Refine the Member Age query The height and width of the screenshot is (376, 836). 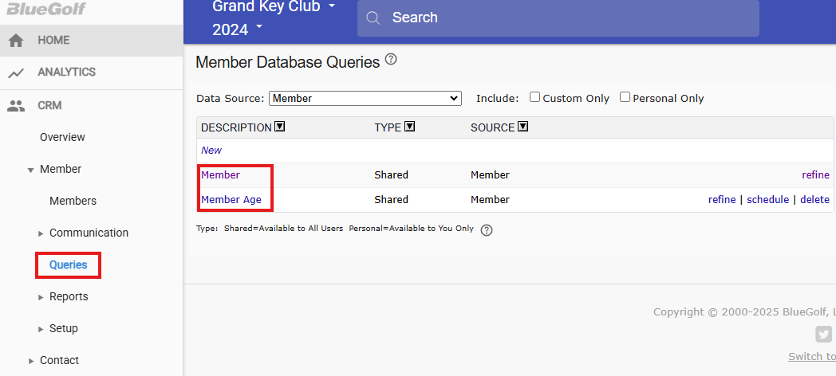pyautogui.click(x=722, y=200)
